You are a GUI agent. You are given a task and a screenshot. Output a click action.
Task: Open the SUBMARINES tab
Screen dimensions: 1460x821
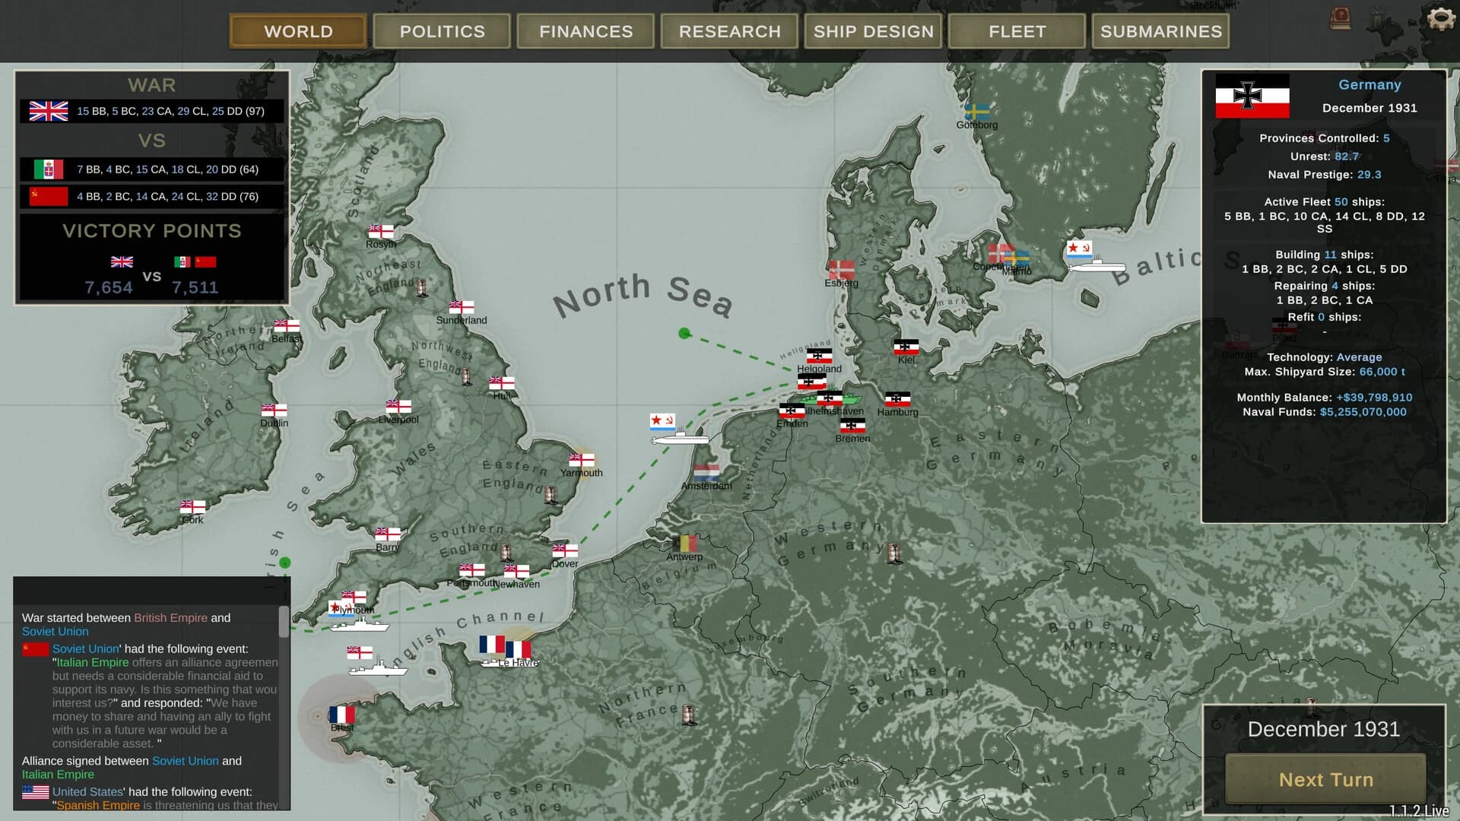pos(1161,31)
